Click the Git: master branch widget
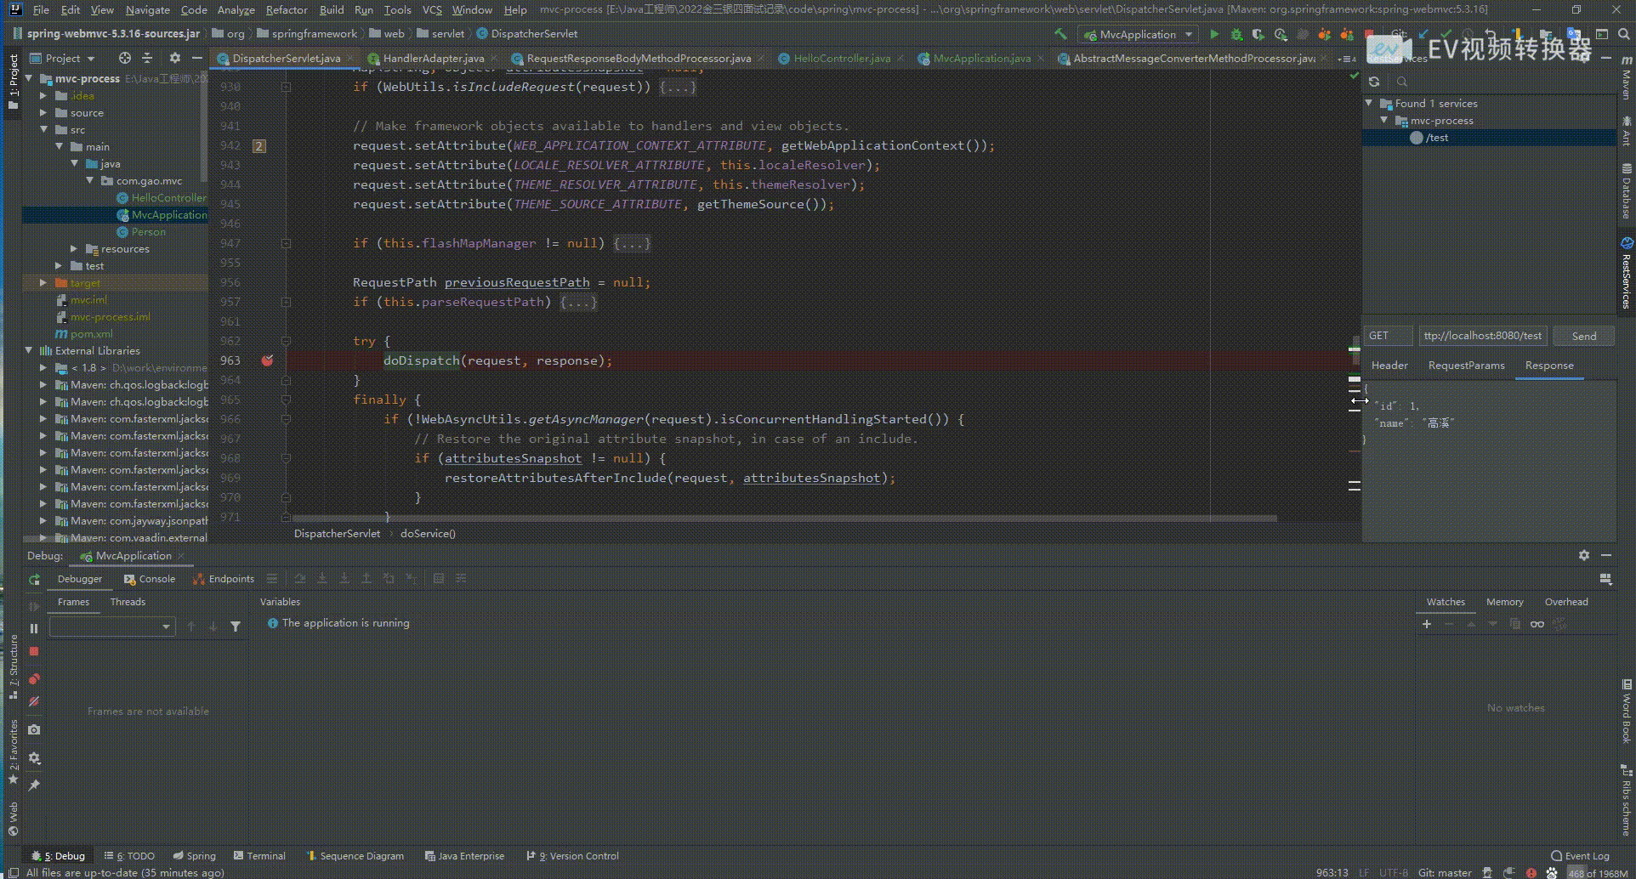Screen dimensions: 1636x879 pyautogui.click(x=1445, y=872)
